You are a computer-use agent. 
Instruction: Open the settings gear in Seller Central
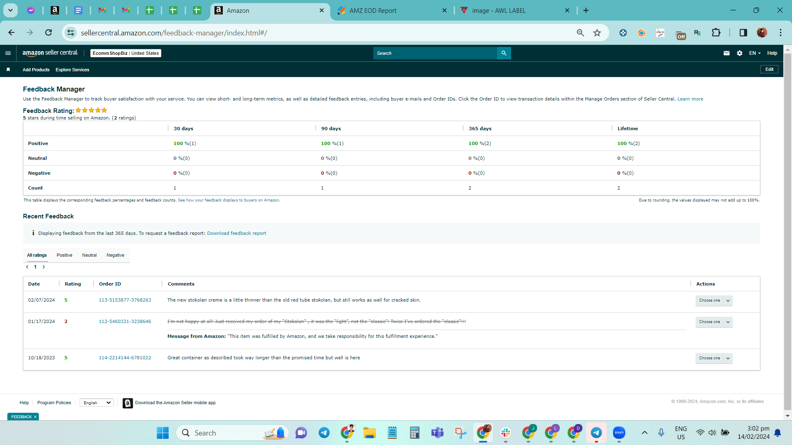[740, 53]
